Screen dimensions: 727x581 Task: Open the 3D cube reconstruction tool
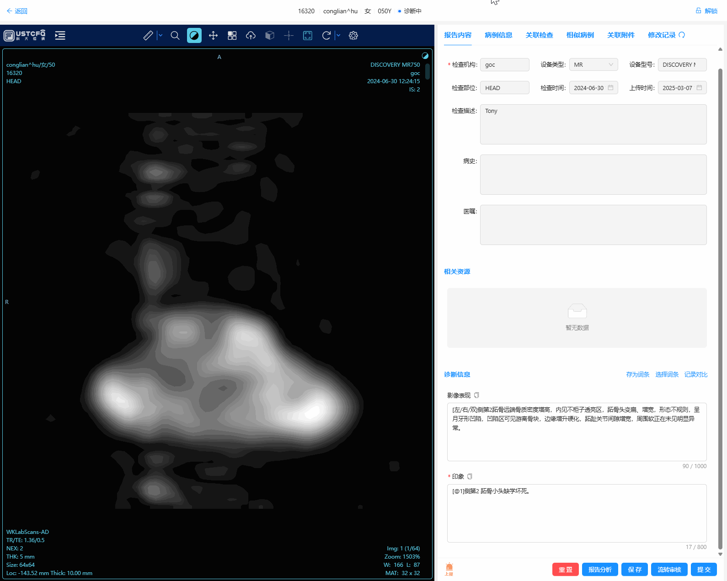pos(270,35)
